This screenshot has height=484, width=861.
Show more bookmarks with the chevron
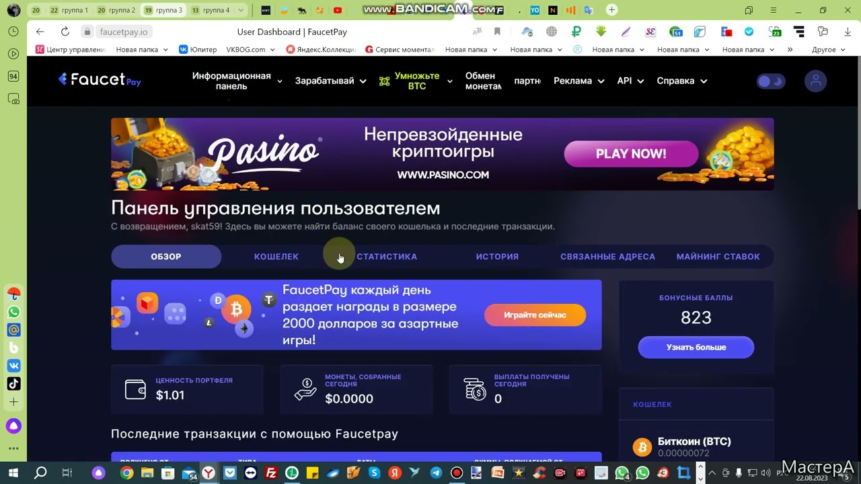(x=790, y=49)
